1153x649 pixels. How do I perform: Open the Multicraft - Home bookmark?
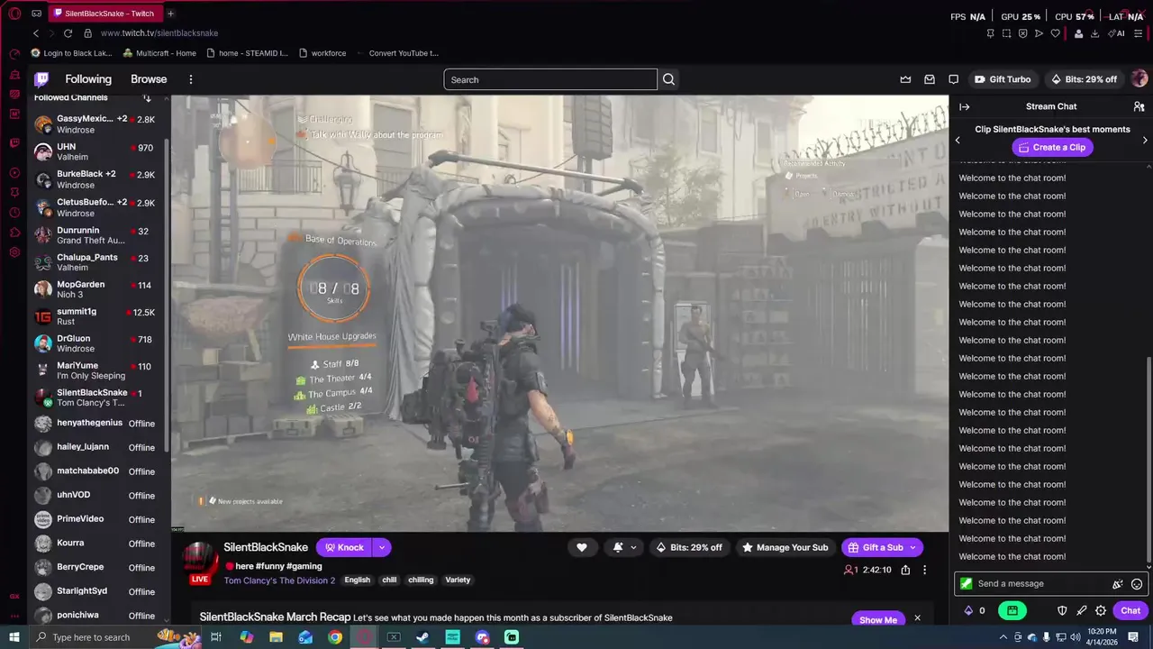[159, 53]
